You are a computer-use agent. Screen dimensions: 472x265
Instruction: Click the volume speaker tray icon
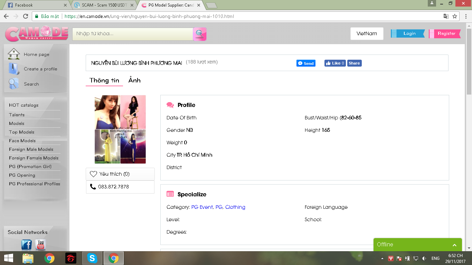click(x=424, y=258)
